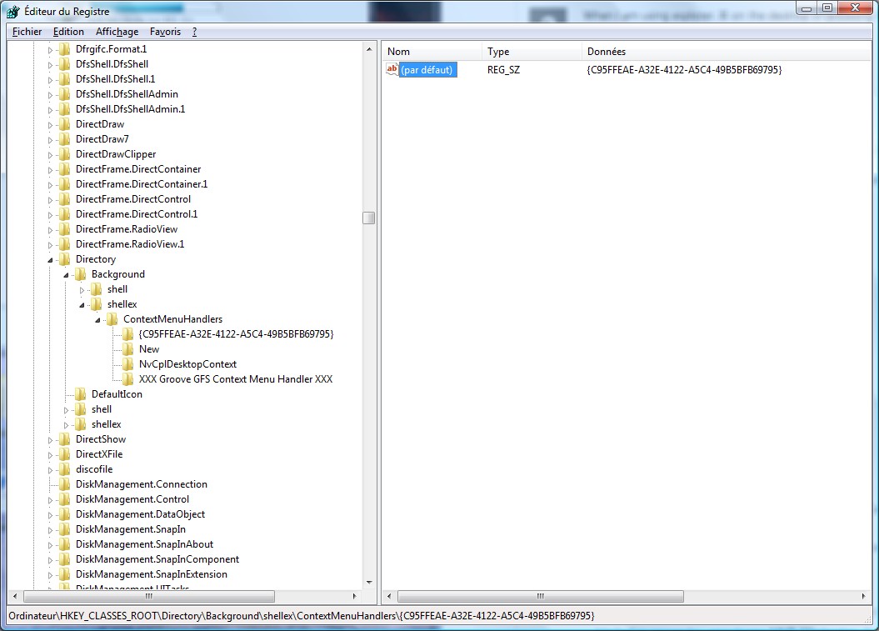Viewport: 879px width, 631px height.
Task: Click the folder icon of DefaultIcon
Action: click(81, 394)
